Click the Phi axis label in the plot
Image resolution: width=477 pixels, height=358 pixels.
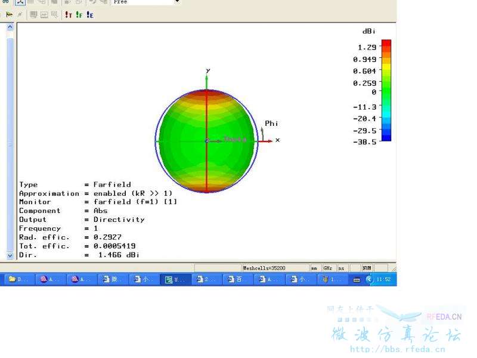[x=271, y=124]
